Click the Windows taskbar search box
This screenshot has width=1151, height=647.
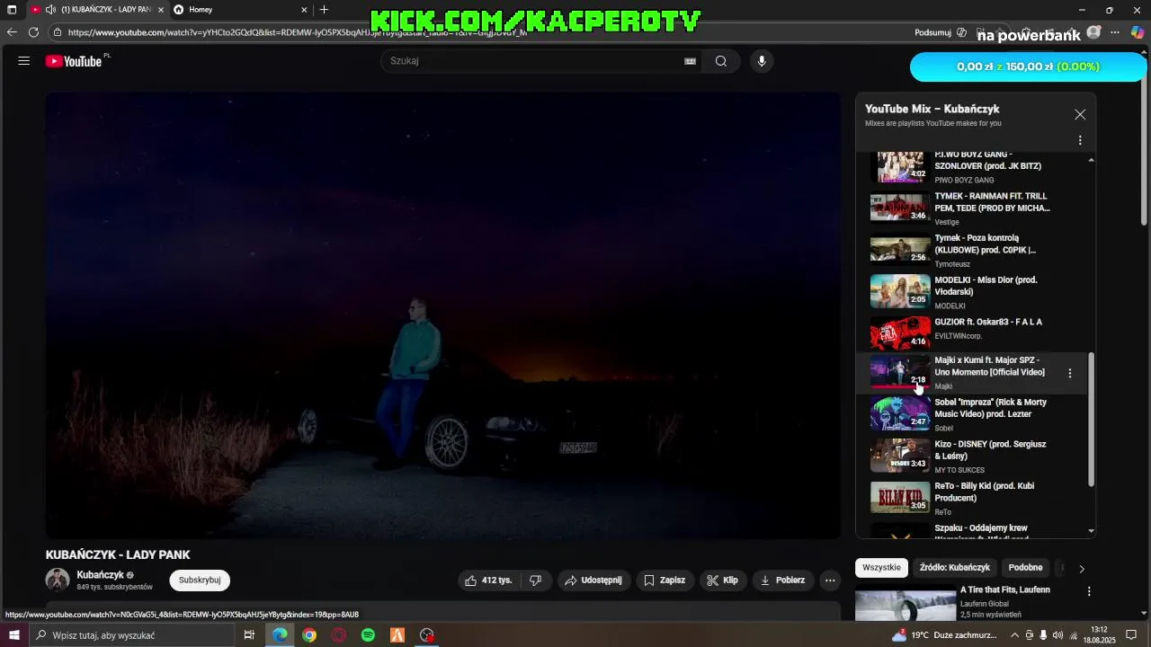(131, 635)
